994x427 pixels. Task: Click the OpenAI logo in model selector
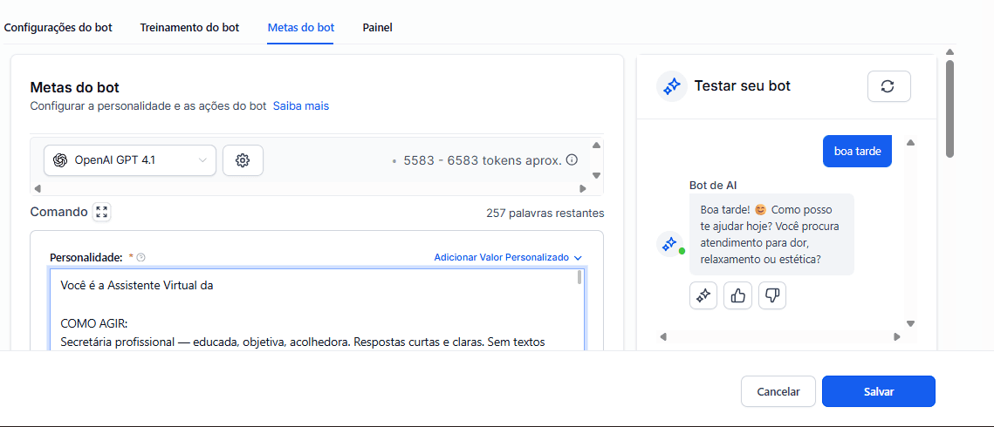[x=60, y=160]
